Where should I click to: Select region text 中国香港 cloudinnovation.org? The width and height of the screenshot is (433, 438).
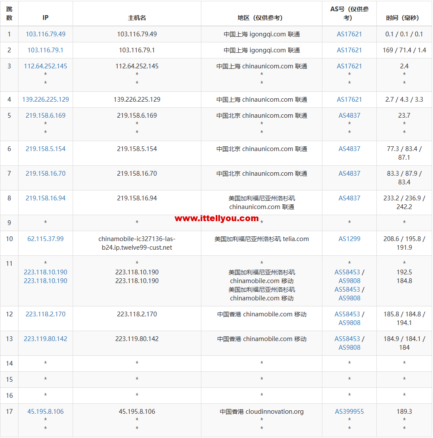tap(261, 412)
